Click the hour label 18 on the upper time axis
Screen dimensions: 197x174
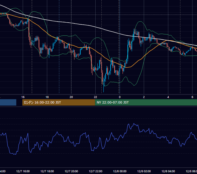tap(47, 97)
